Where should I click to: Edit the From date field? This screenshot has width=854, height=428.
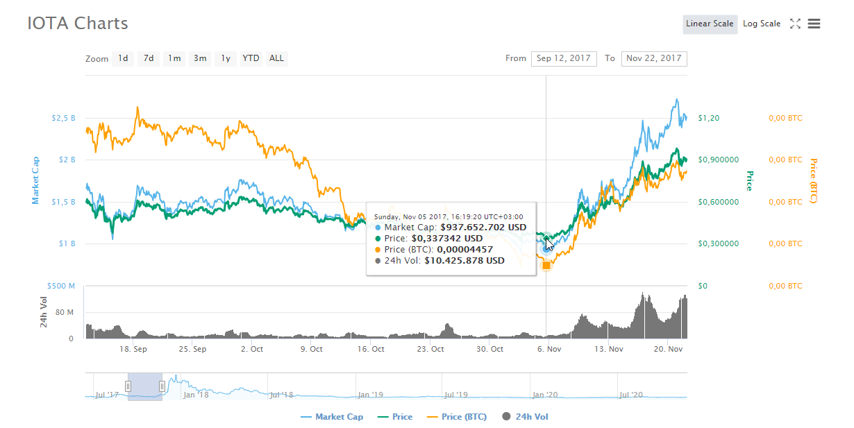coord(564,58)
